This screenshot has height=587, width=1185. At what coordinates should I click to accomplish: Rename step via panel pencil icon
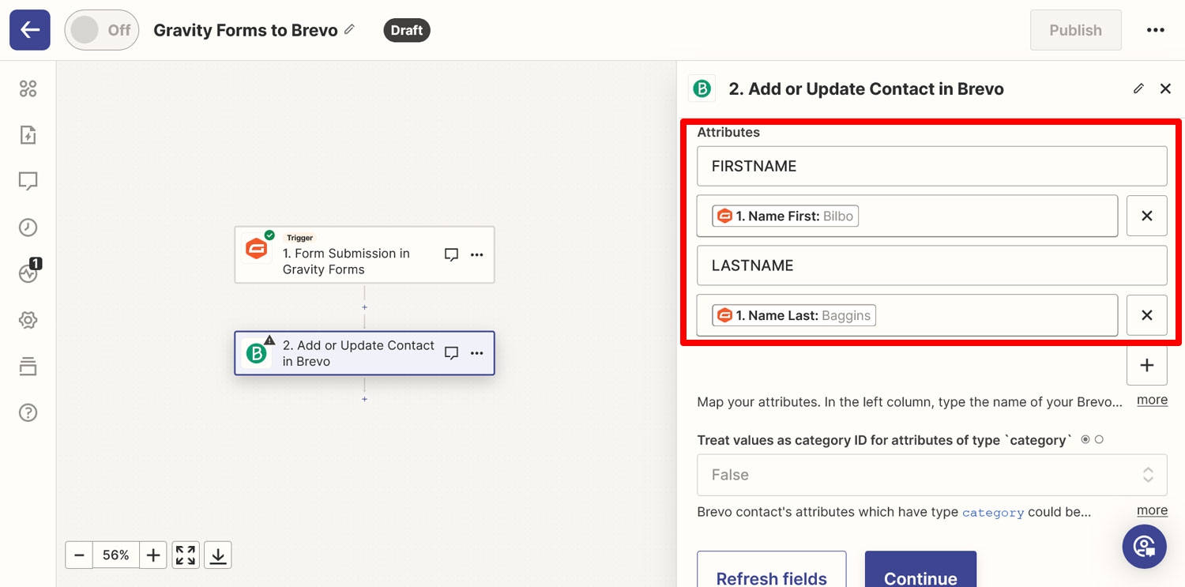(x=1138, y=88)
